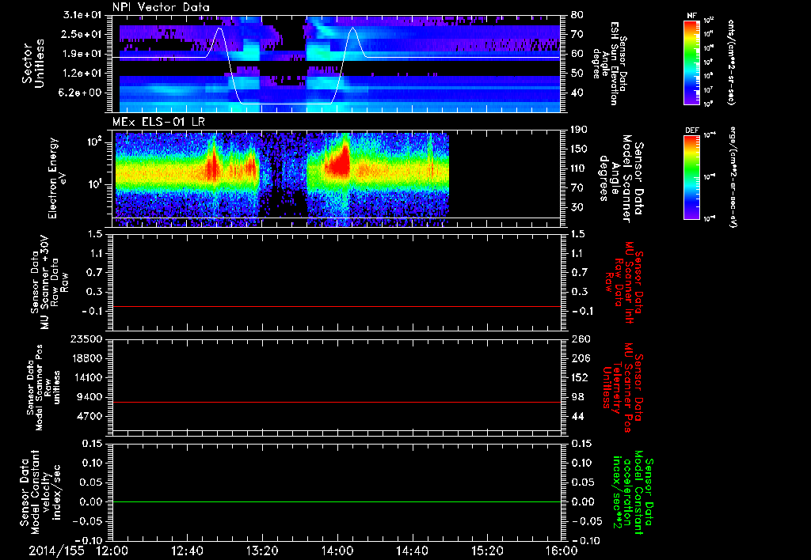The image size is (811, 560).
Task: Click the Model Scanner Pos Raw label
Action: (x=44, y=388)
